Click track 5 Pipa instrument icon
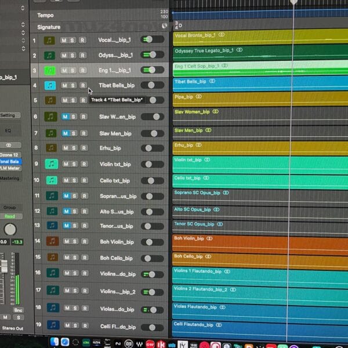This screenshot has height=348, width=348. point(50,100)
